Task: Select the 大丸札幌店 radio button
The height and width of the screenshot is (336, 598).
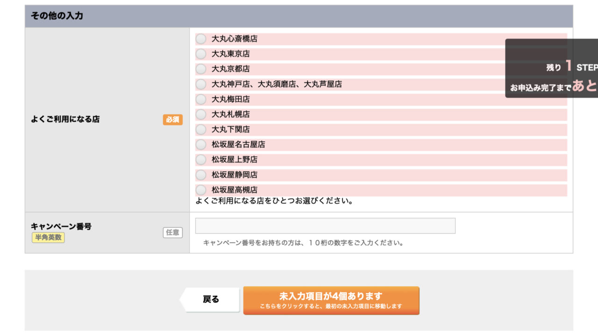Action: tap(201, 114)
